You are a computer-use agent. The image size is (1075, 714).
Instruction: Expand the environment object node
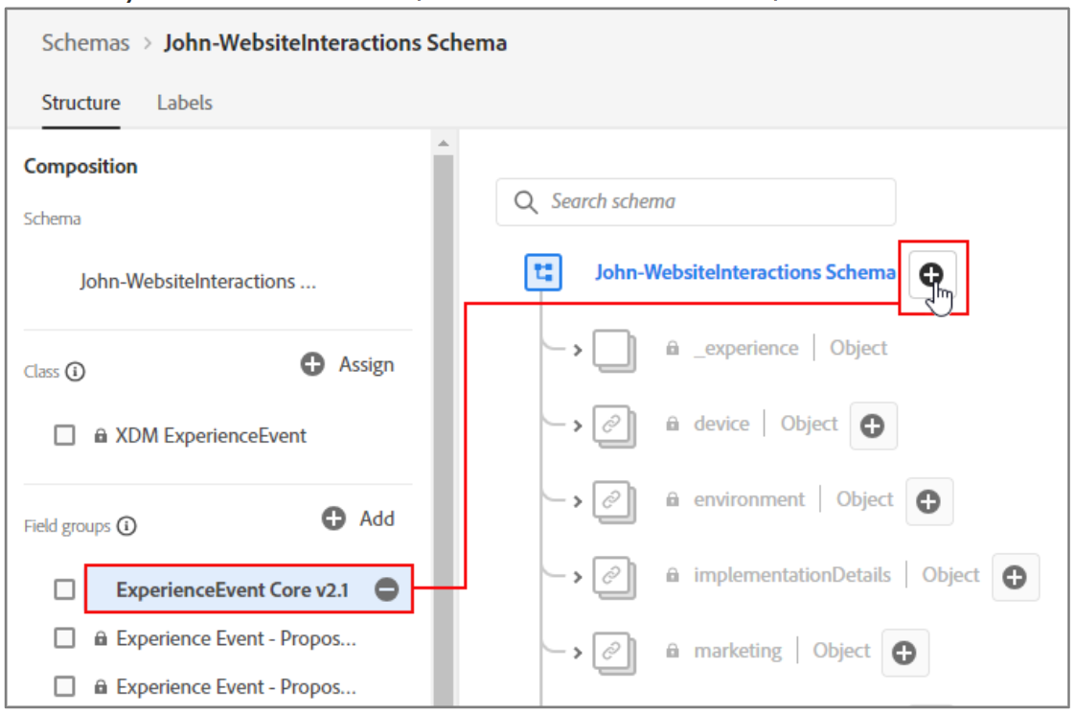coord(578,501)
